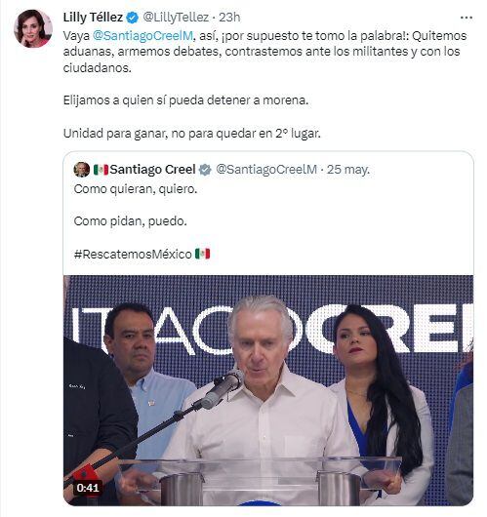Open the three-dot more options menu
This screenshot has width=487, height=517.
coord(466,18)
